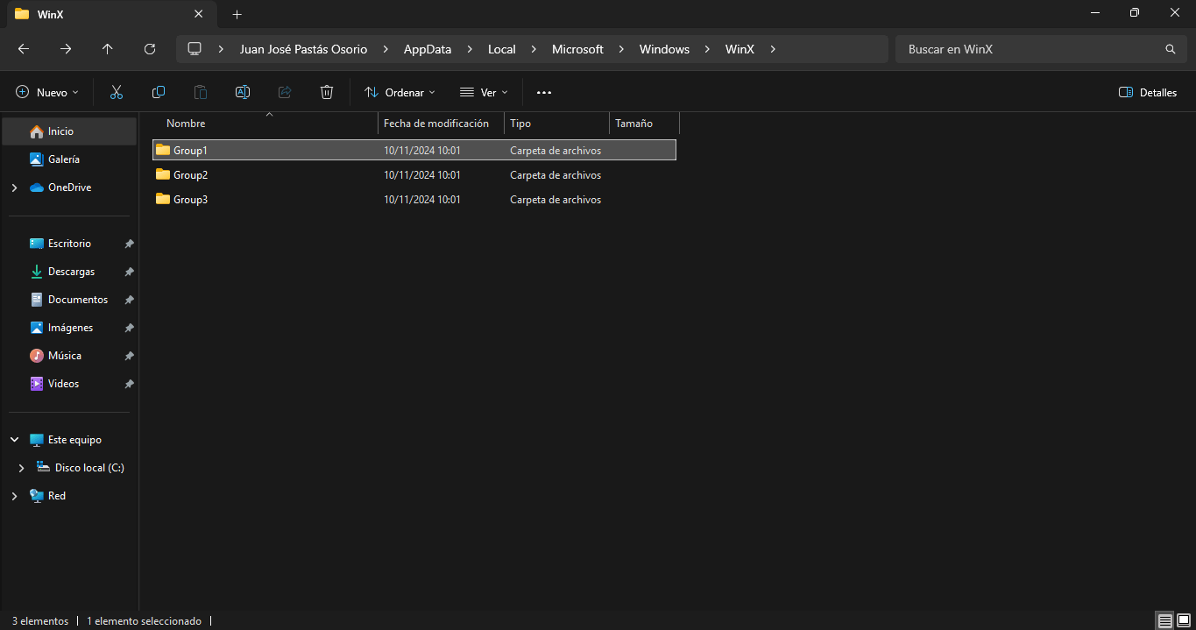Navigate to Windows breadcrumb
Image resolution: width=1196 pixels, height=630 pixels.
(664, 49)
